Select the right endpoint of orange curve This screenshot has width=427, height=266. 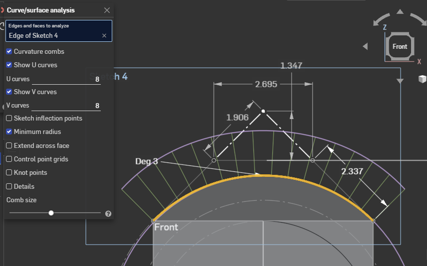[x=373, y=221]
